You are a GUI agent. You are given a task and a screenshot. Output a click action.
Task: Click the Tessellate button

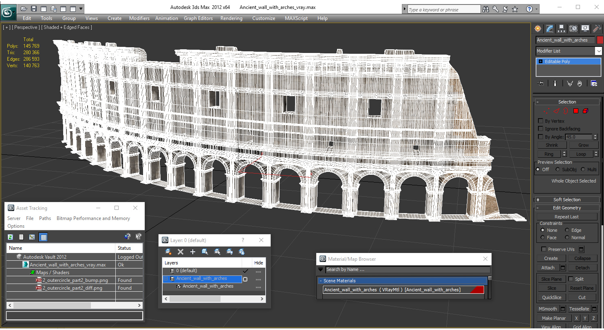(579, 309)
